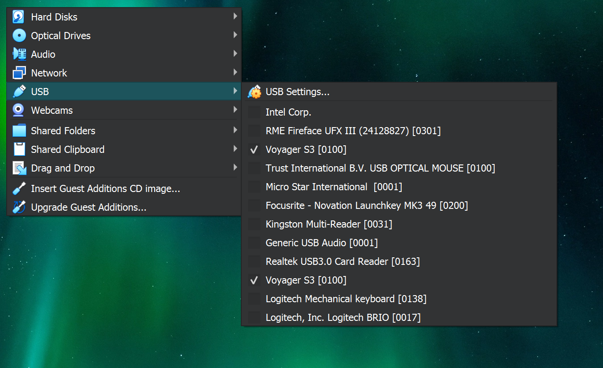Toggle Kingston Multi-Reader USB checkbox
The image size is (603, 368).
click(254, 224)
